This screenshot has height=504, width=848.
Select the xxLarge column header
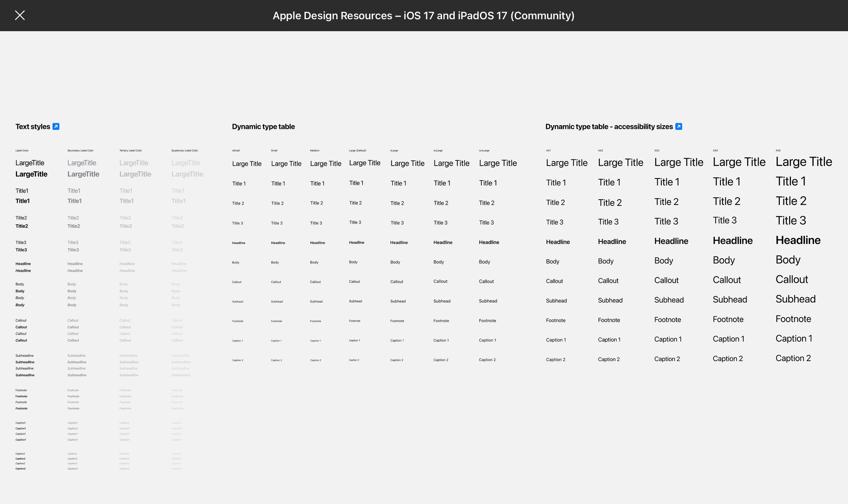[x=438, y=151]
